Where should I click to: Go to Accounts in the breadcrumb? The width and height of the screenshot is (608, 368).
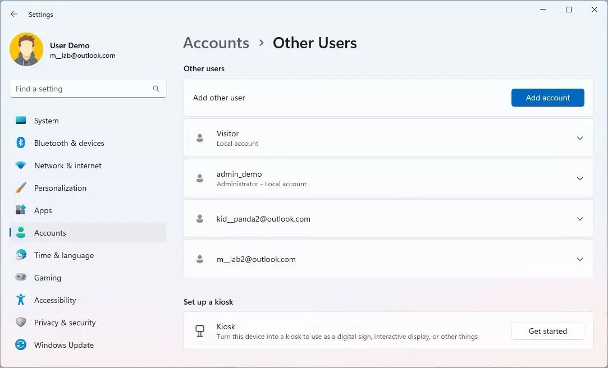pyautogui.click(x=216, y=43)
